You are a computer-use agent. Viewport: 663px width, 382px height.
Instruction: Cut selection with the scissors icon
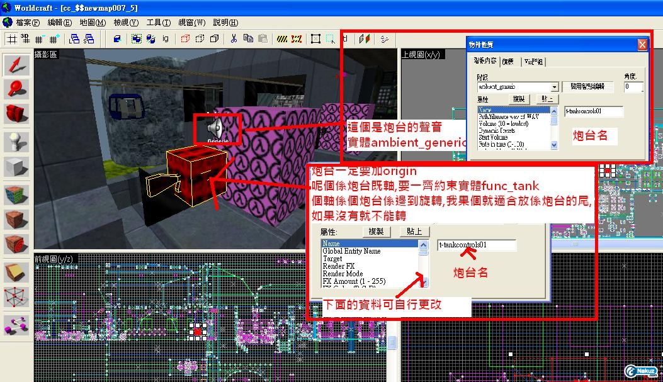234,39
